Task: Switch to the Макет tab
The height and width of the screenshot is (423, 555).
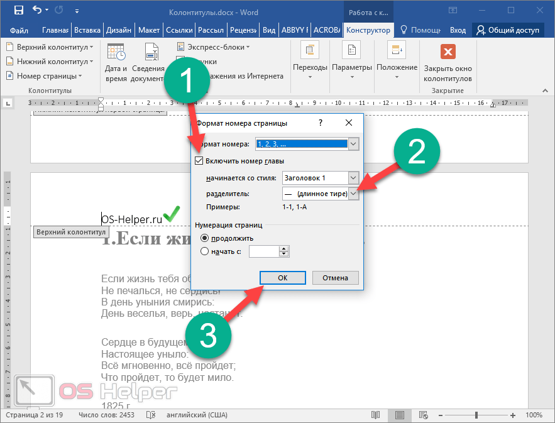Action: (x=149, y=30)
